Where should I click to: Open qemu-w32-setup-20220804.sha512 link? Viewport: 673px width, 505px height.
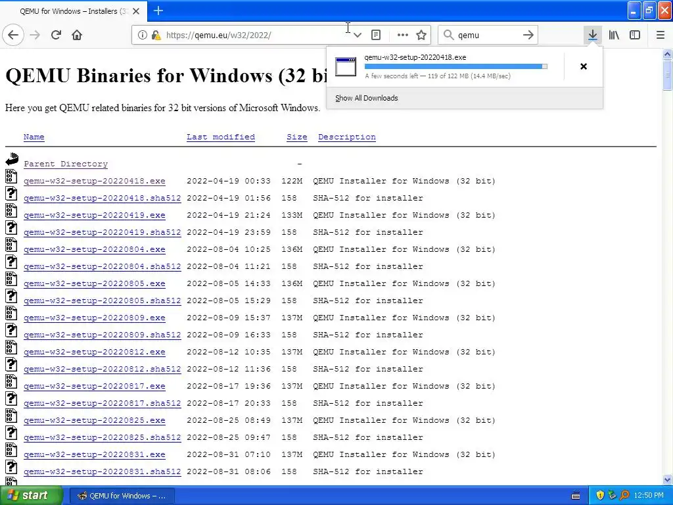[102, 267]
